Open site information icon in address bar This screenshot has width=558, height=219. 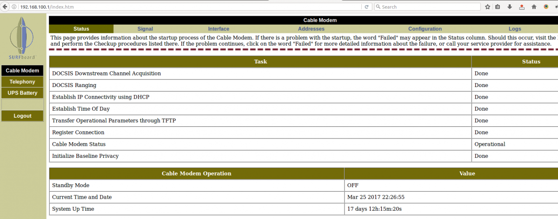tap(13, 7)
